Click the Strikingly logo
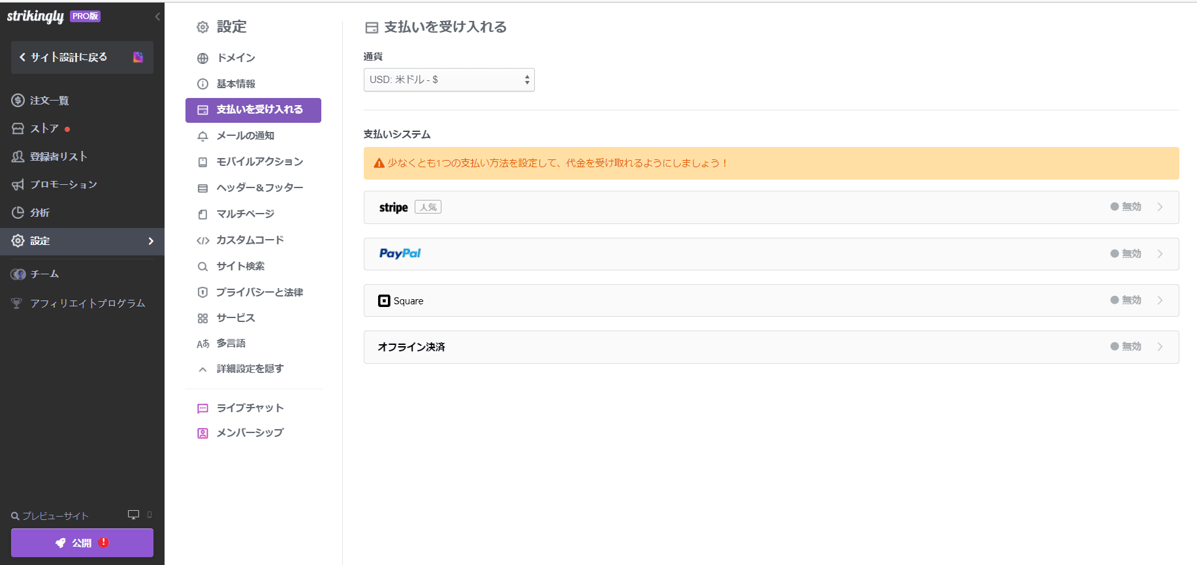The width and height of the screenshot is (1197, 565). 36,16
